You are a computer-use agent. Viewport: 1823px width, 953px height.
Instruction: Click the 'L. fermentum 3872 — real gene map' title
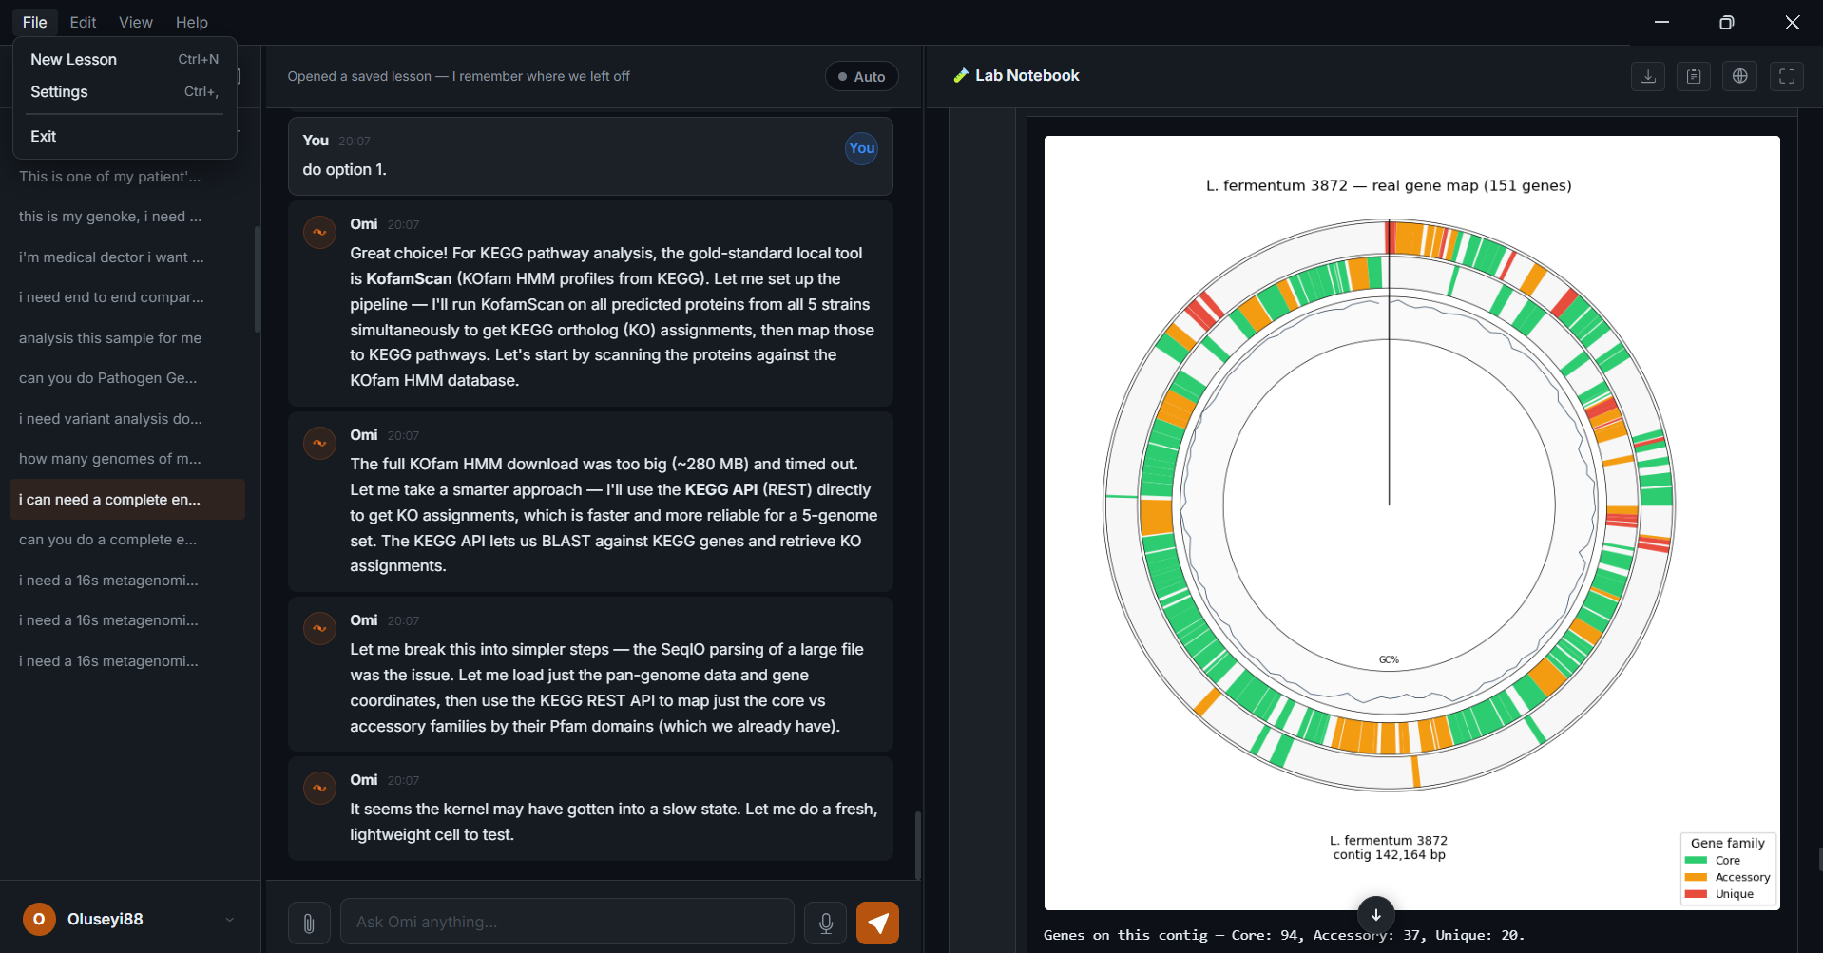click(x=1389, y=185)
